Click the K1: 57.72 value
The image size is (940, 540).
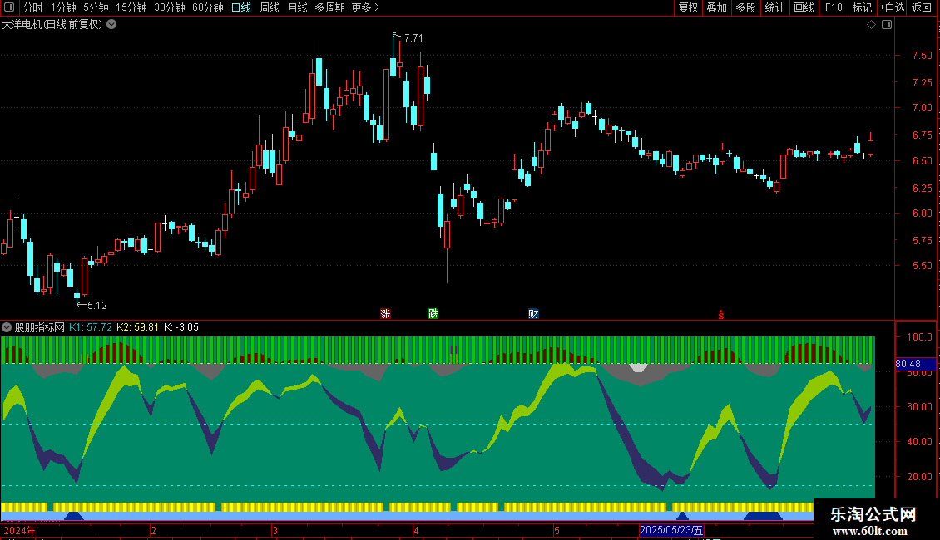coord(91,327)
